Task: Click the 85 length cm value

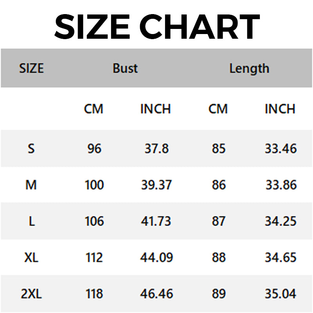Action: [219, 149]
